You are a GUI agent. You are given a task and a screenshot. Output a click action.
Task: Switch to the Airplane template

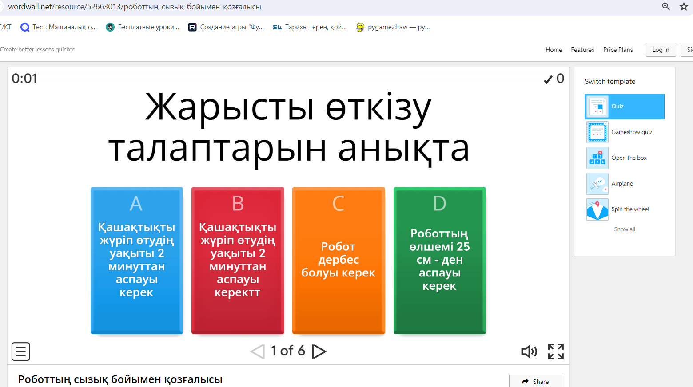[625, 184]
